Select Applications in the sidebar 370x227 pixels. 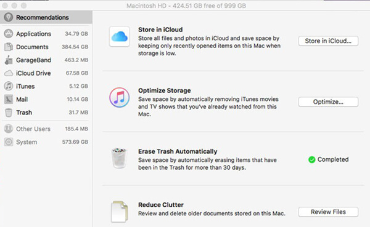(x=46, y=34)
